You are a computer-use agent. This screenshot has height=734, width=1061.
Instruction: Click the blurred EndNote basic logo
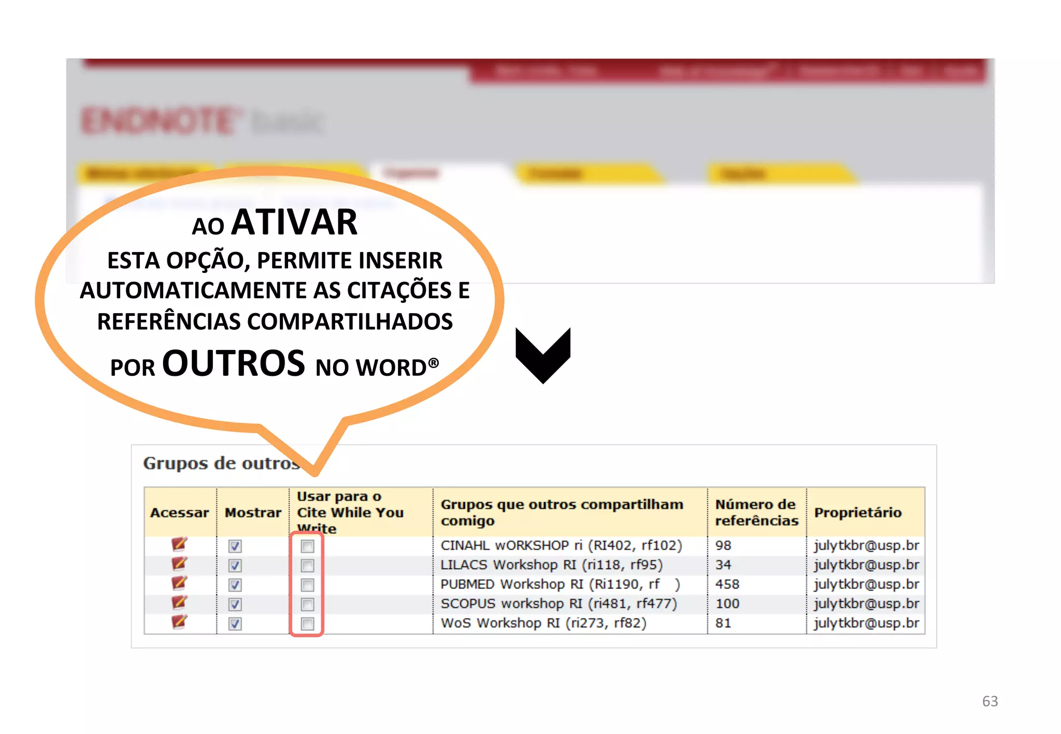pos(202,121)
